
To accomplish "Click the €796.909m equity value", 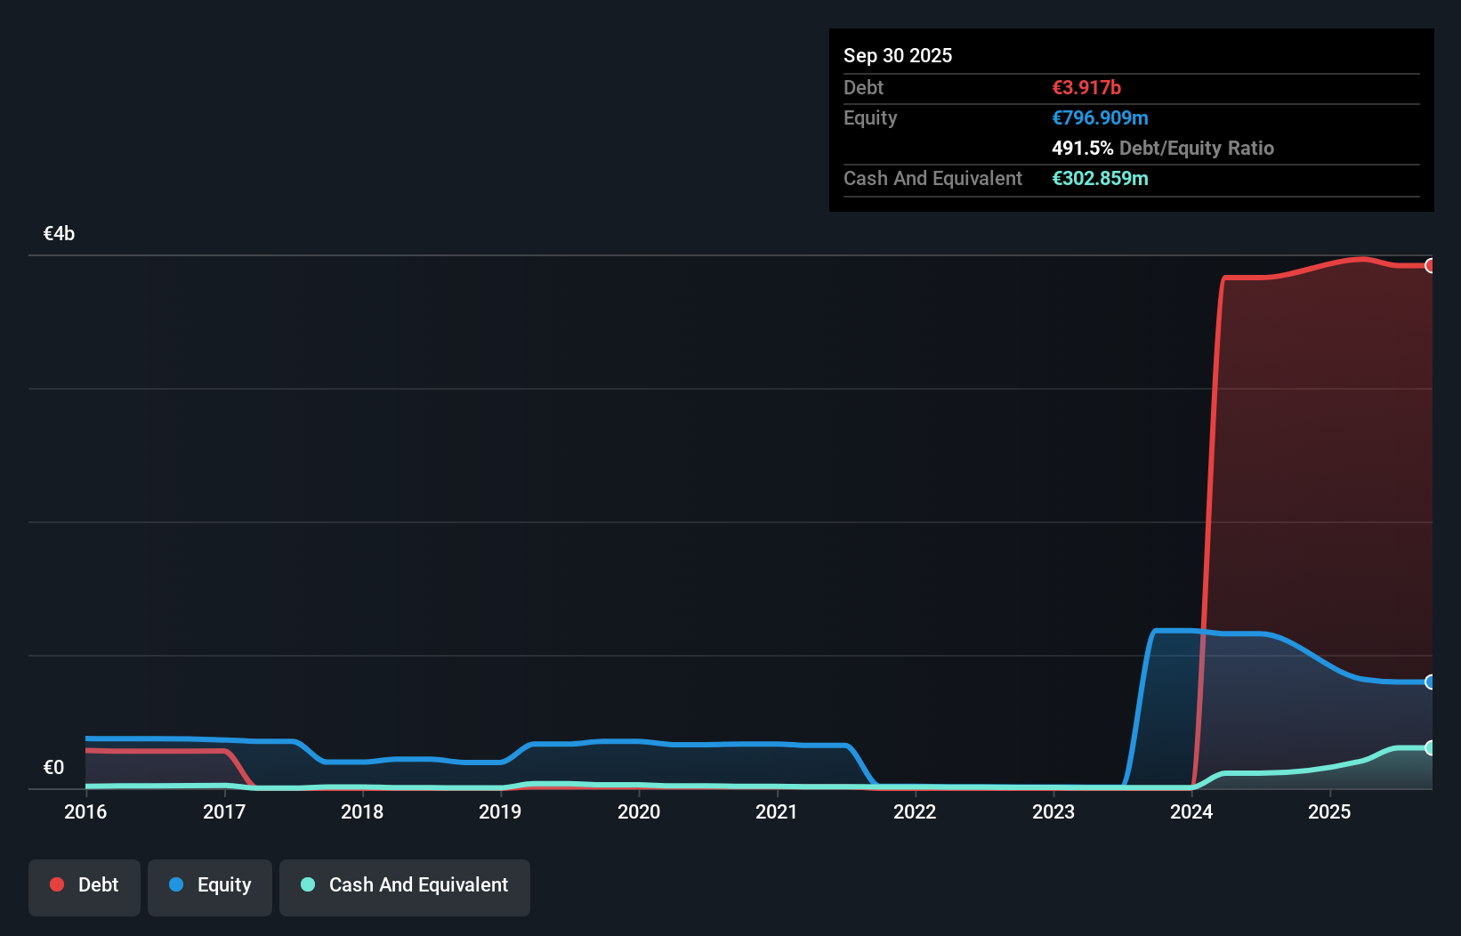I will (1100, 117).
